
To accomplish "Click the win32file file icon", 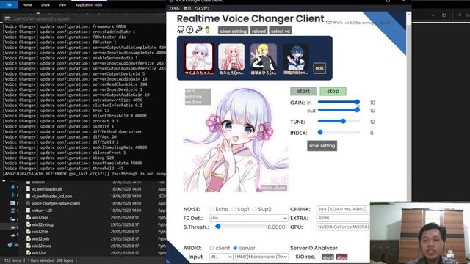I will [28, 232].
